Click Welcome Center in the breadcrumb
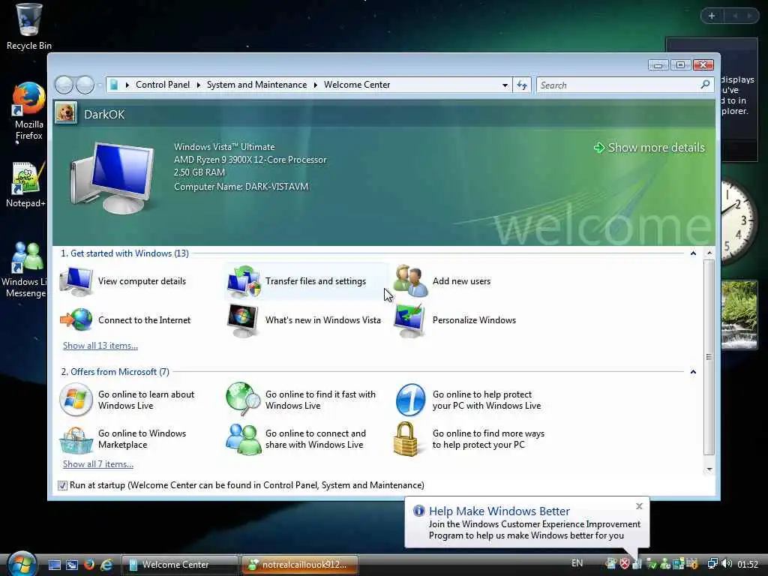This screenshot has height=576, width=768. coord(357,85)
